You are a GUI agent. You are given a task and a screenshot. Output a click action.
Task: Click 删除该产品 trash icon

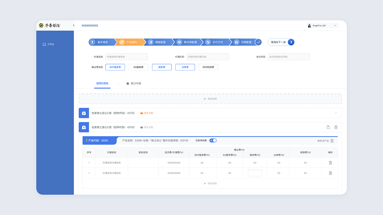[332, 141]
